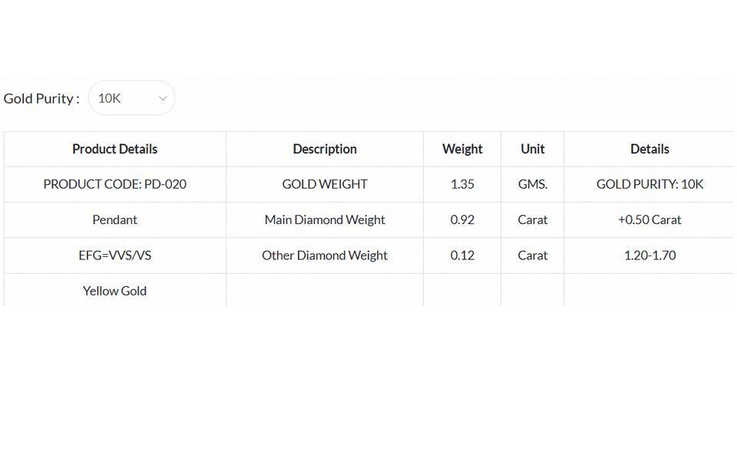737x458 pixels.
Task: Click the chevron arrow beside 10K
Action: pyautogui.click(x=163, y=98)
